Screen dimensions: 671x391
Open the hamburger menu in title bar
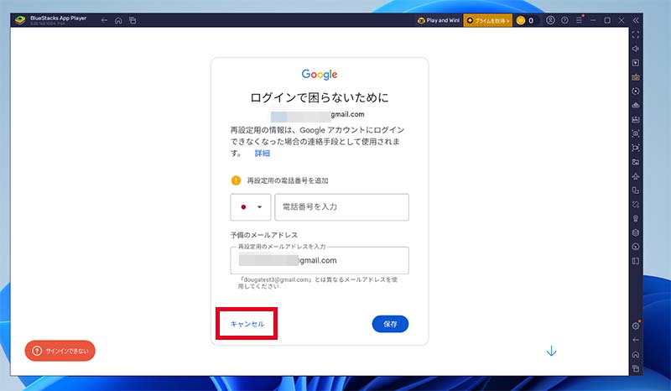[579, 20]
